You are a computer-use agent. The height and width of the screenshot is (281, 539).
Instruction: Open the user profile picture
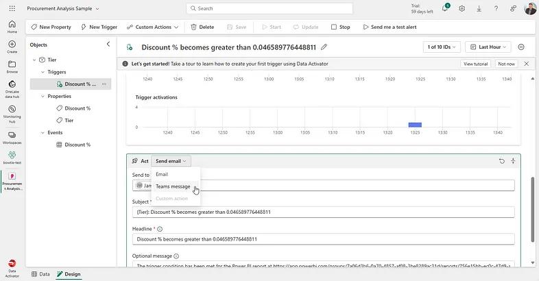pos(530,9)
